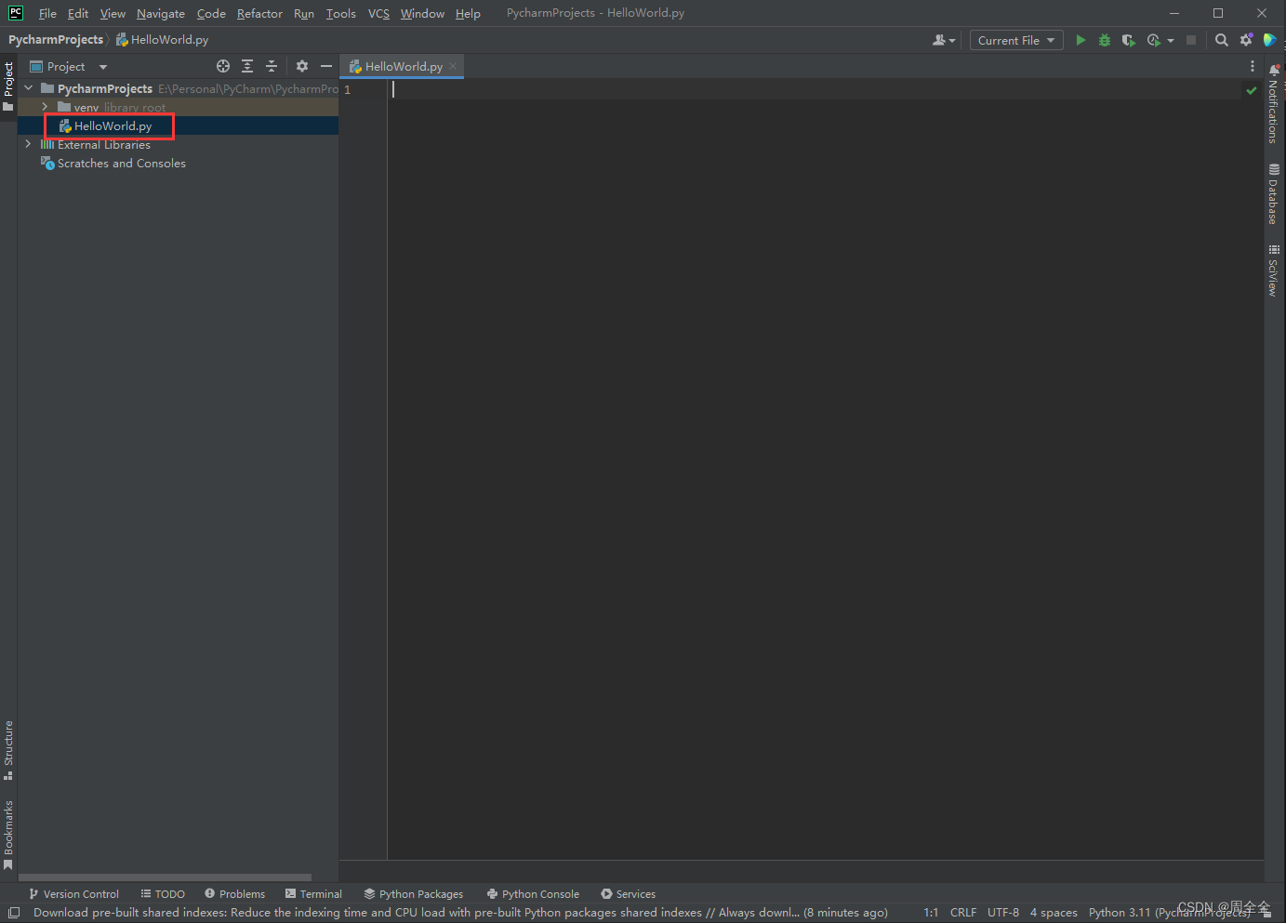
Task: Select opened file locate target icon
Action: pos(223,66)
